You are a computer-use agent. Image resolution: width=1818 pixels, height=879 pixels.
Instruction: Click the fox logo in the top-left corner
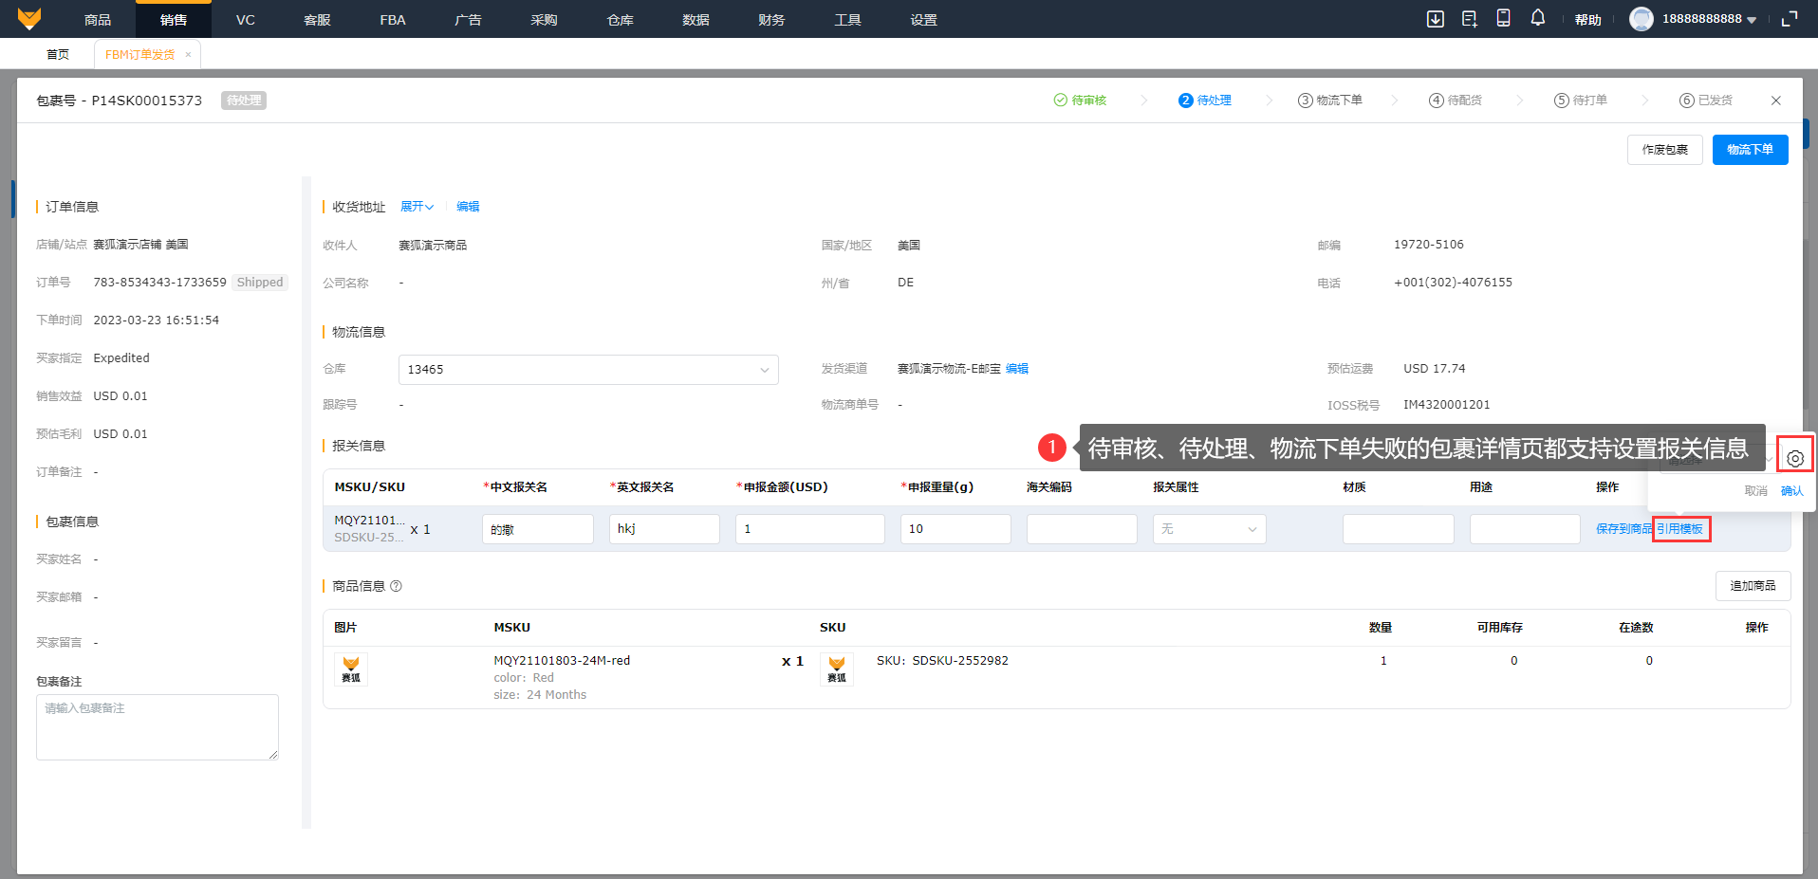[x=29, y=19]
